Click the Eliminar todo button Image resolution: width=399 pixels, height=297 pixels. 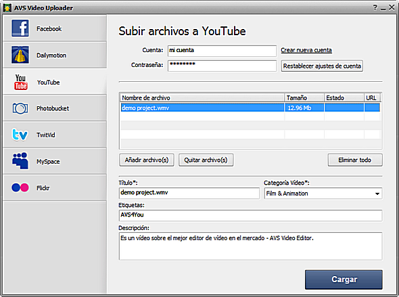click(355, 160)
